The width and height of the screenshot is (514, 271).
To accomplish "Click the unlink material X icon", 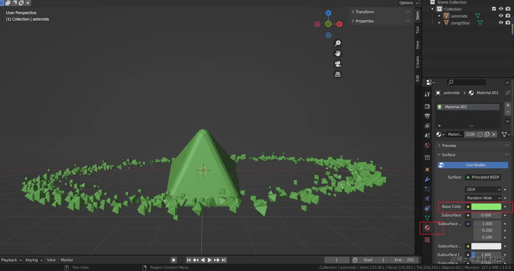I will point(494,134).
